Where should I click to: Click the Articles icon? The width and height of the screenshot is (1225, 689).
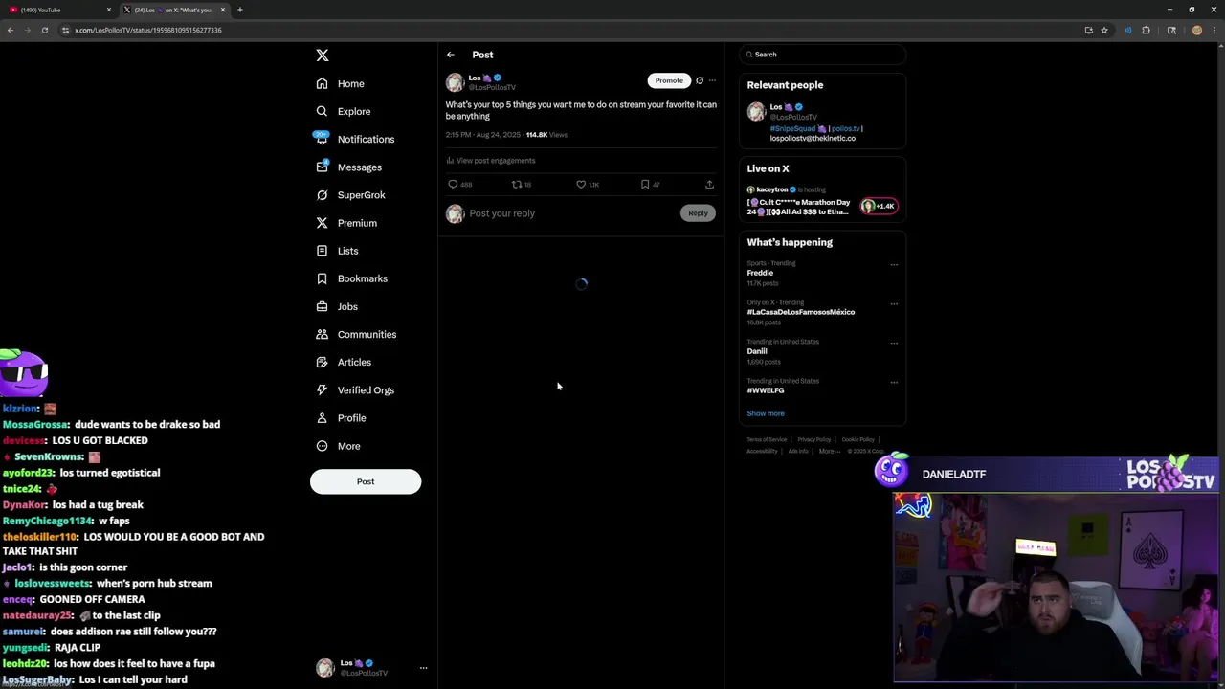pos(323,362)
